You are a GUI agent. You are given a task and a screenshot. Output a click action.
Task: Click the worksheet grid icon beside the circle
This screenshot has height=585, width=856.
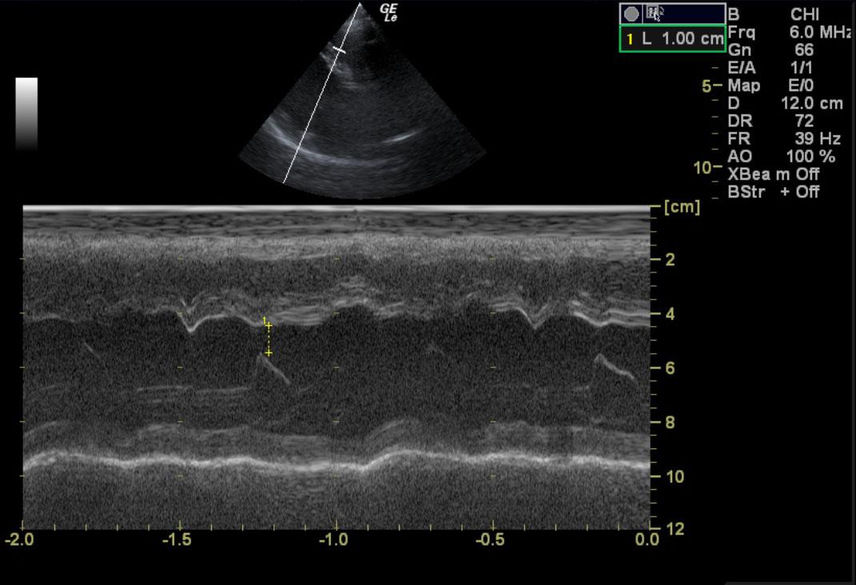(654, 13)
